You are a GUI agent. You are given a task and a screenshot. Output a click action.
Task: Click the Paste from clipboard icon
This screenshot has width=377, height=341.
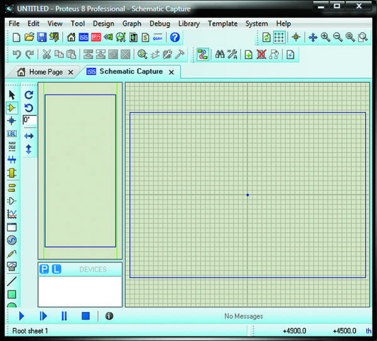pos(72,55)
